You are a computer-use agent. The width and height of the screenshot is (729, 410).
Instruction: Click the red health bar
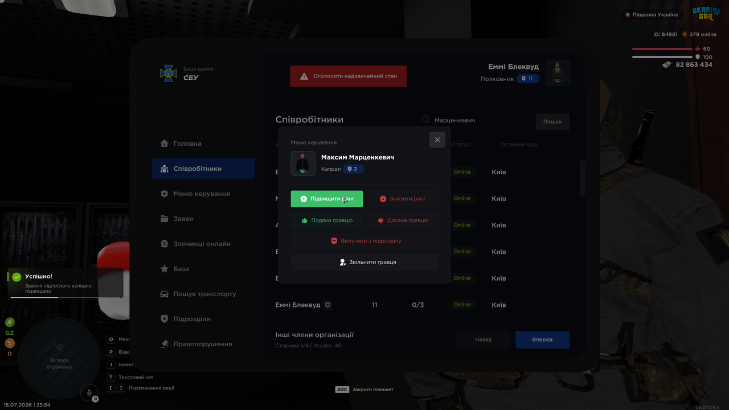(662, 49)
